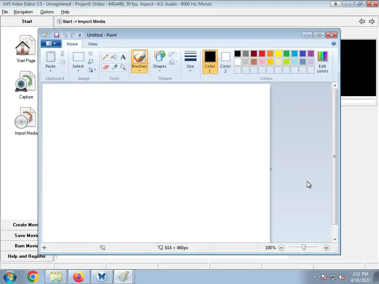Pick the yellow color swatch
The width and height of the screenshot is (379, 284).
click(278, 54)
